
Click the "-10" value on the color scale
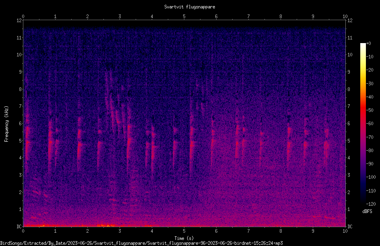370,57
